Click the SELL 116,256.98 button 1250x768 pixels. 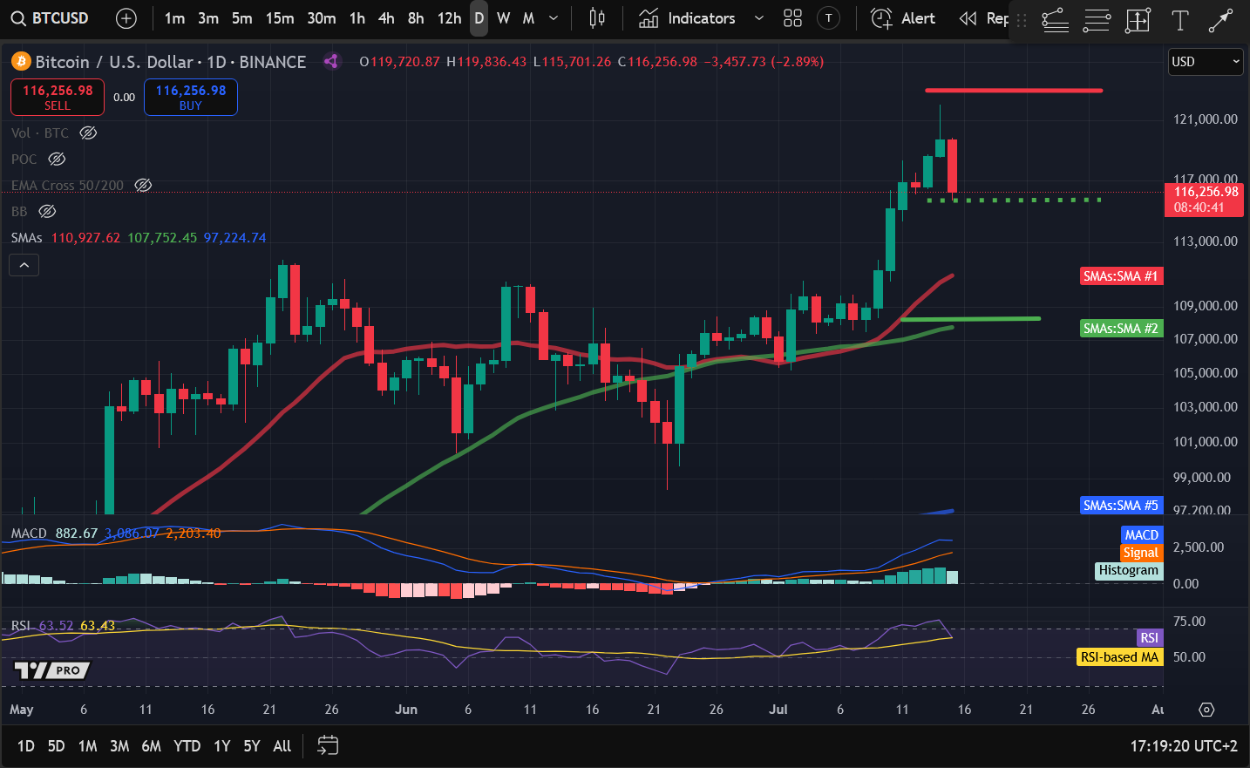coord(58,97)
